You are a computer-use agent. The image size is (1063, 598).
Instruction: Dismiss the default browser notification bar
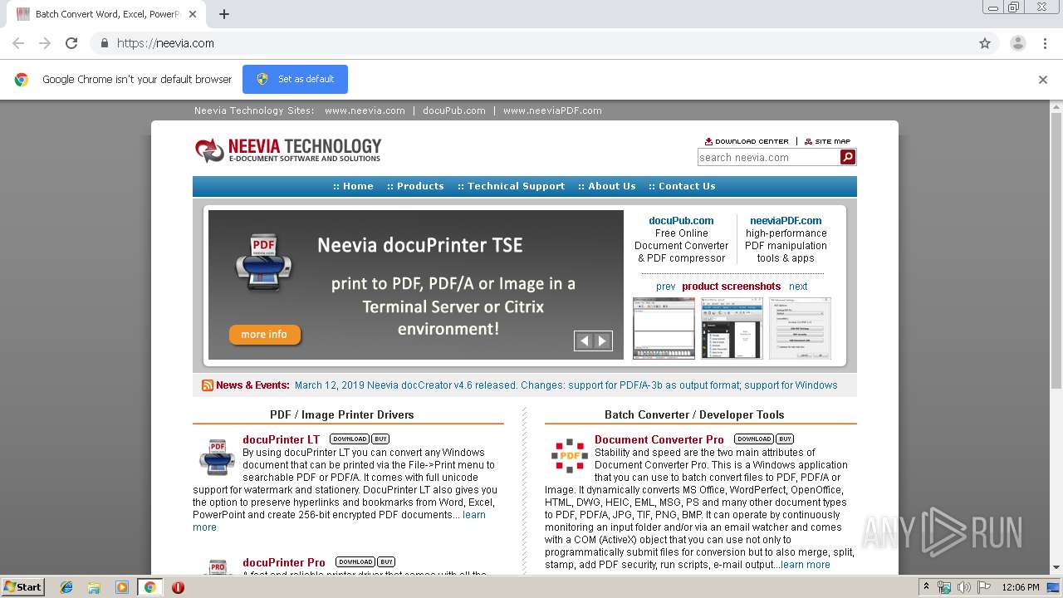1042,80
